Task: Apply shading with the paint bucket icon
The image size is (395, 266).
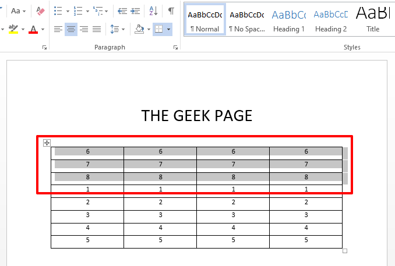Action: [x=139, y=29]
